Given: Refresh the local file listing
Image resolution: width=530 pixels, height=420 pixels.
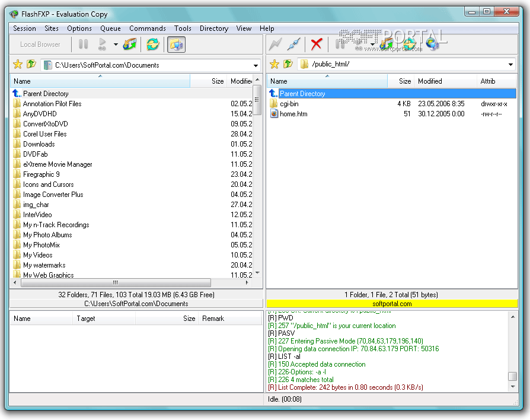Looking at the screenshot, I should (x=153, y=44).
